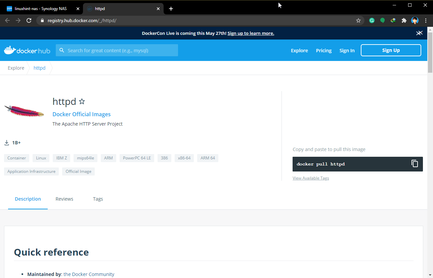Viewport: 433px width, 278px height.
Task: Copy the docker pull httpd command
Action: coord(415,164)
